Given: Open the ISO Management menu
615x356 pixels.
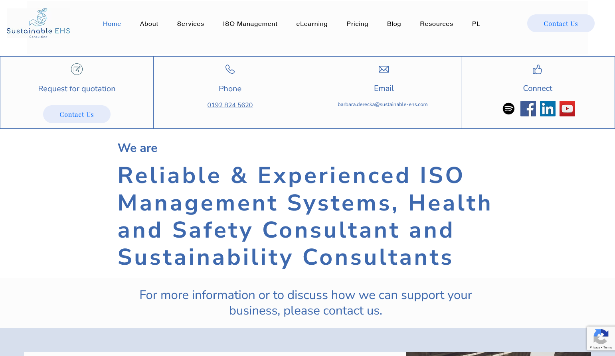Looking at the screenshot, I should [250, 24].
